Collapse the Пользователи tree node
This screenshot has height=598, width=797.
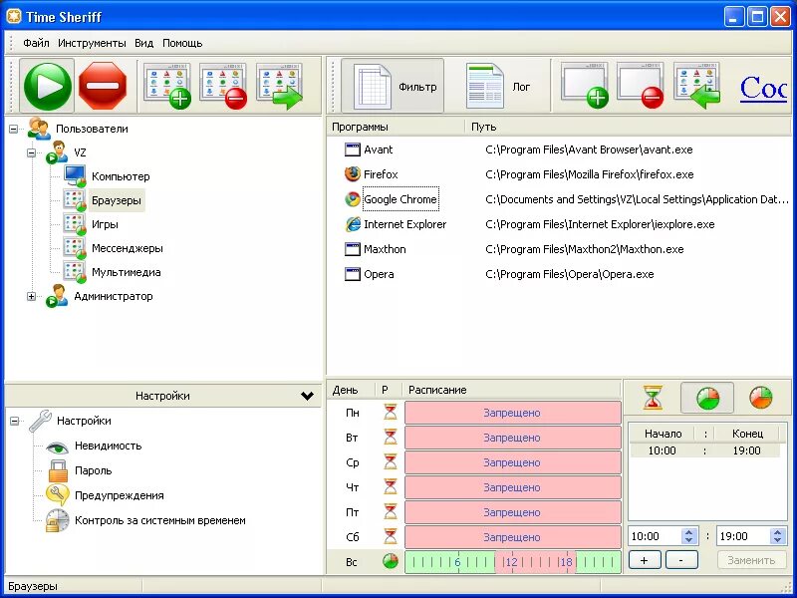pyautogui.click(x=13, y=130)
